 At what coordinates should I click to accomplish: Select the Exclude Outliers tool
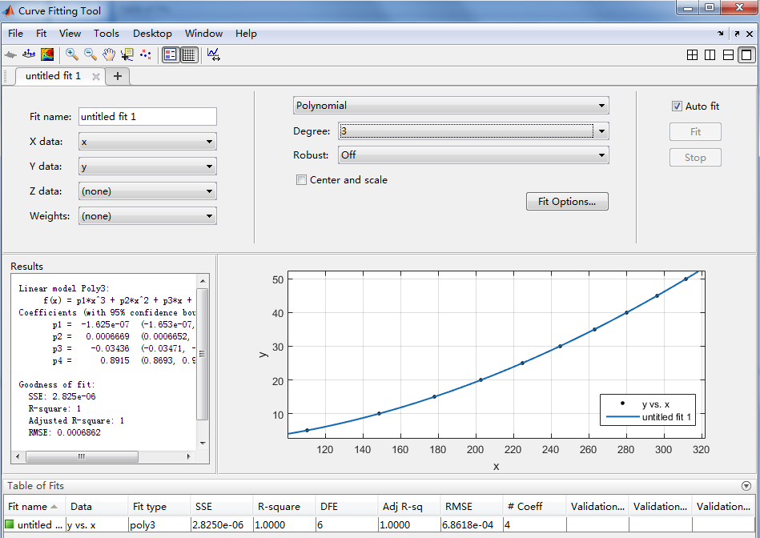(x=146, y=54)
